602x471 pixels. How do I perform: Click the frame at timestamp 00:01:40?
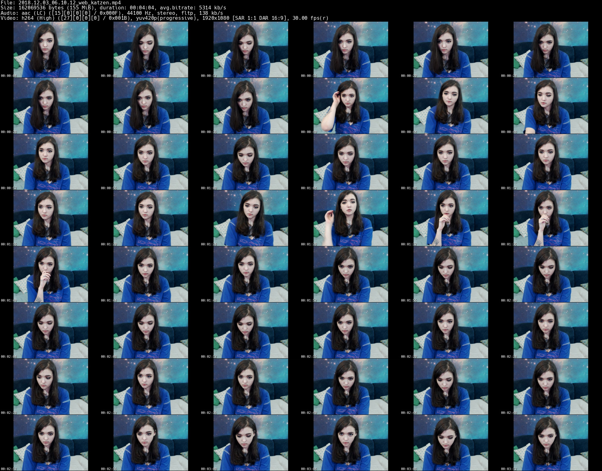click(50, 274)
